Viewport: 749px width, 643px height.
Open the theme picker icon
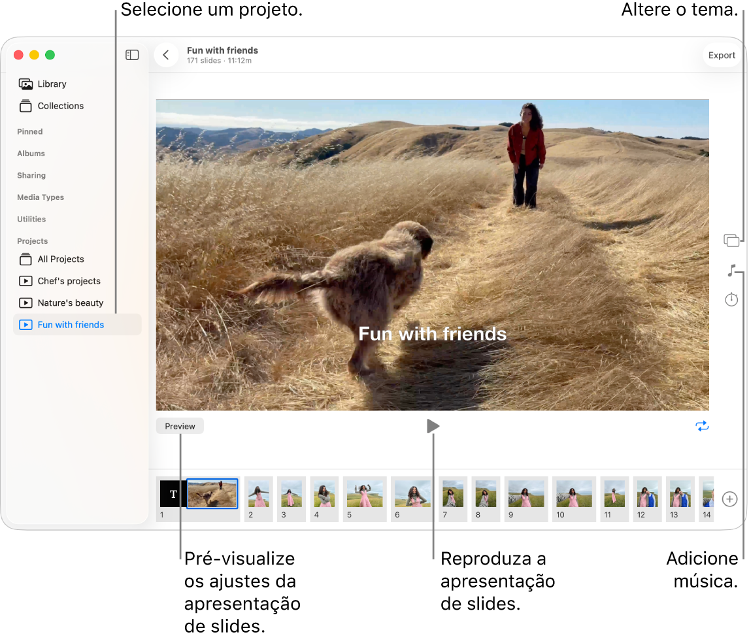tap(731, 240)
